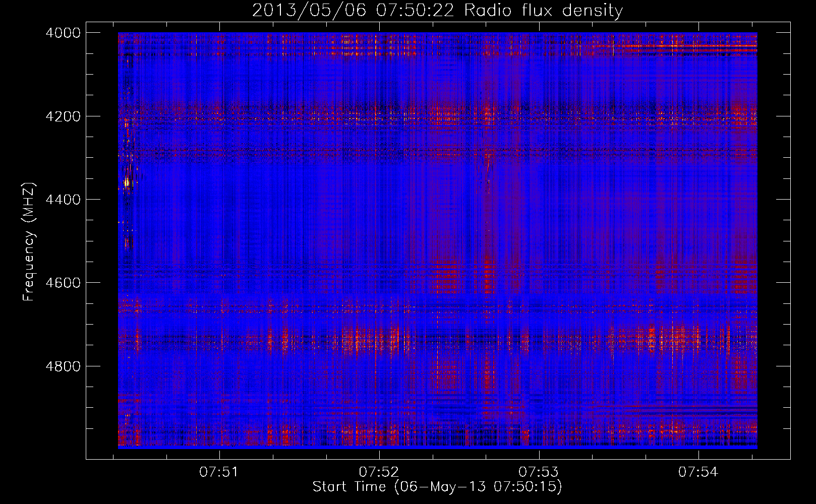The image size is (816, 504).
Task: Select the 4400 frequency axis label
Action: pos(63,200)
